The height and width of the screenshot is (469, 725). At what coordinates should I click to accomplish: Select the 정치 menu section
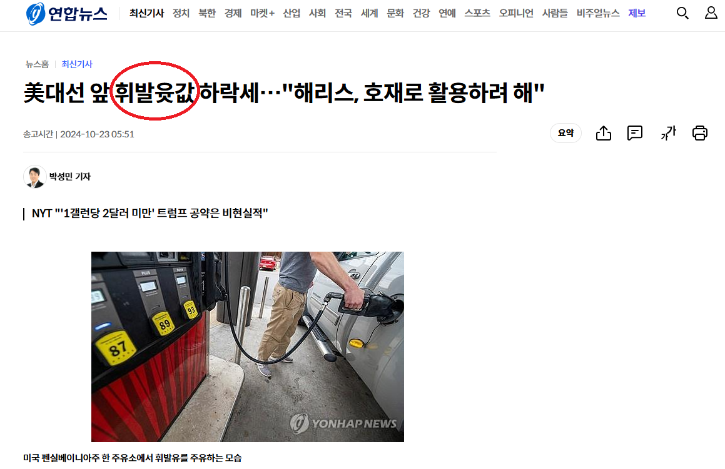[x=181, y=13]
